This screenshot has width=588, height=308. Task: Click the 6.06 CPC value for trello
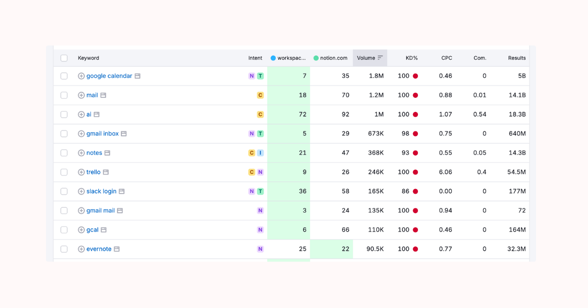coord(446,172)
